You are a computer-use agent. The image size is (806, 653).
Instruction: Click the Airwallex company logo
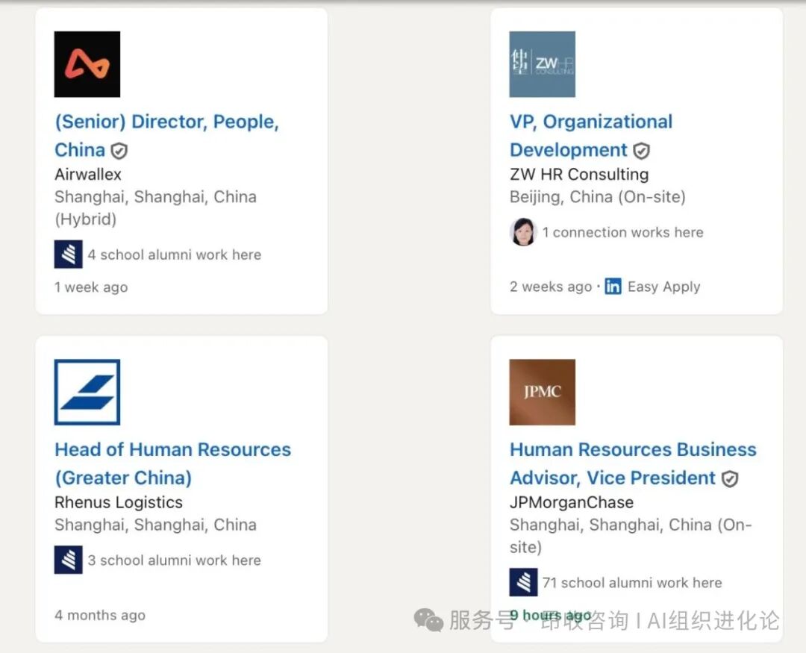click(87, 64)
